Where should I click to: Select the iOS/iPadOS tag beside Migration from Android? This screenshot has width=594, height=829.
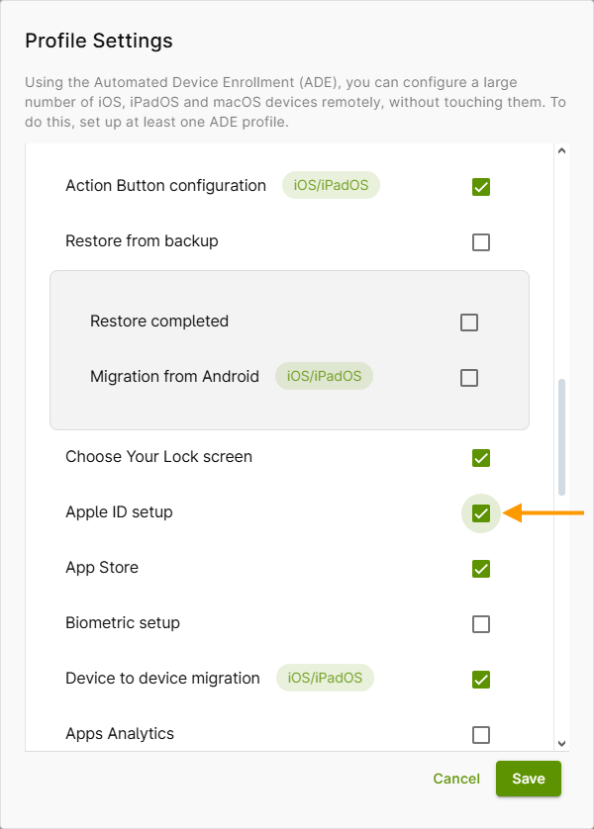[324, 376]
